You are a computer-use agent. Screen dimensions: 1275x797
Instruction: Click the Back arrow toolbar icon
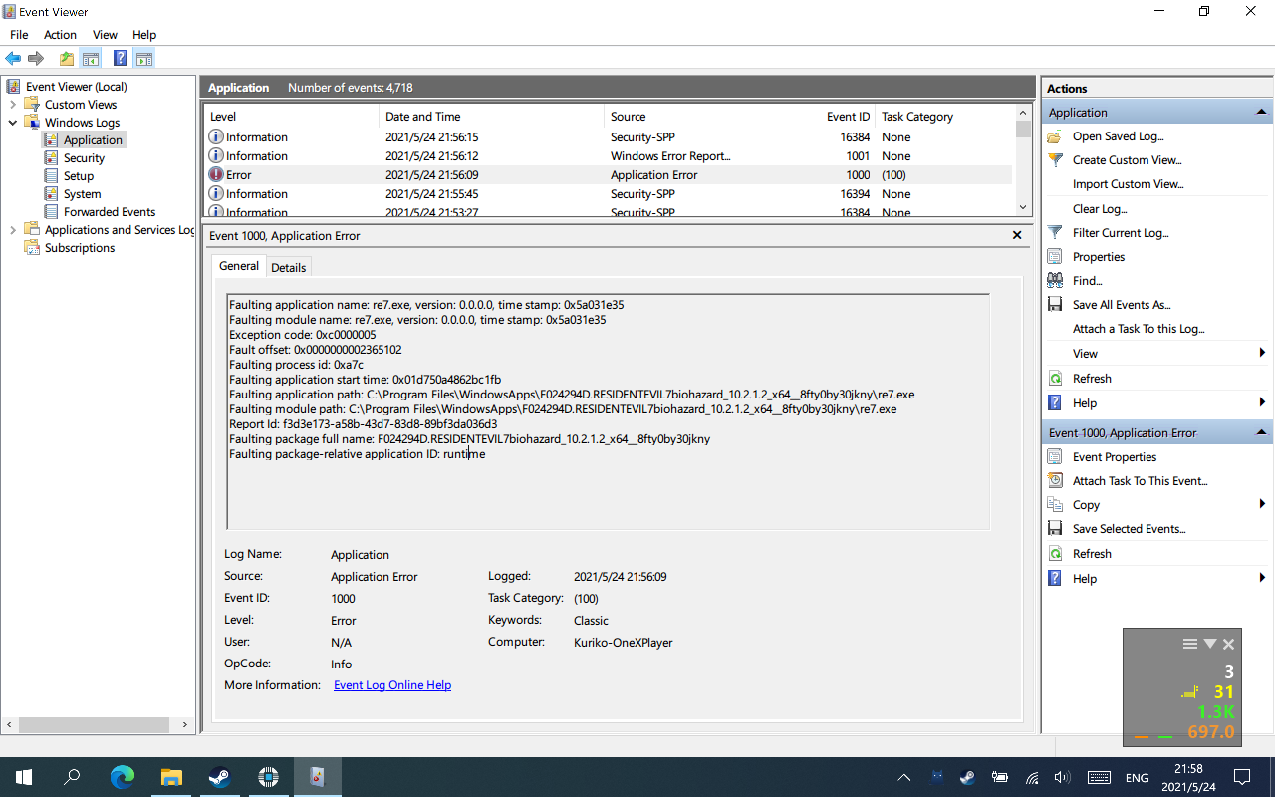click(13, 58)
